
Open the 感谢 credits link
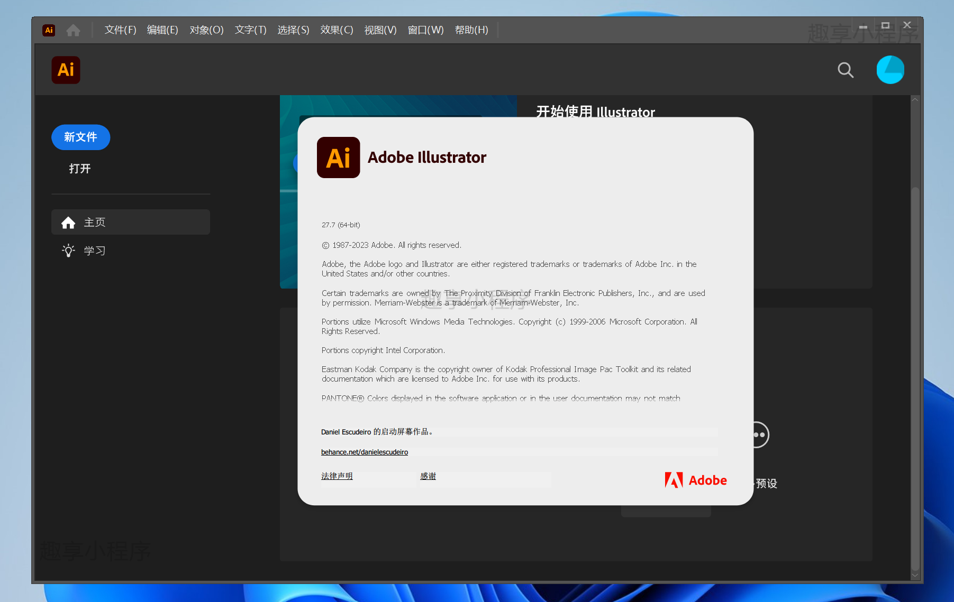[428, 476]
